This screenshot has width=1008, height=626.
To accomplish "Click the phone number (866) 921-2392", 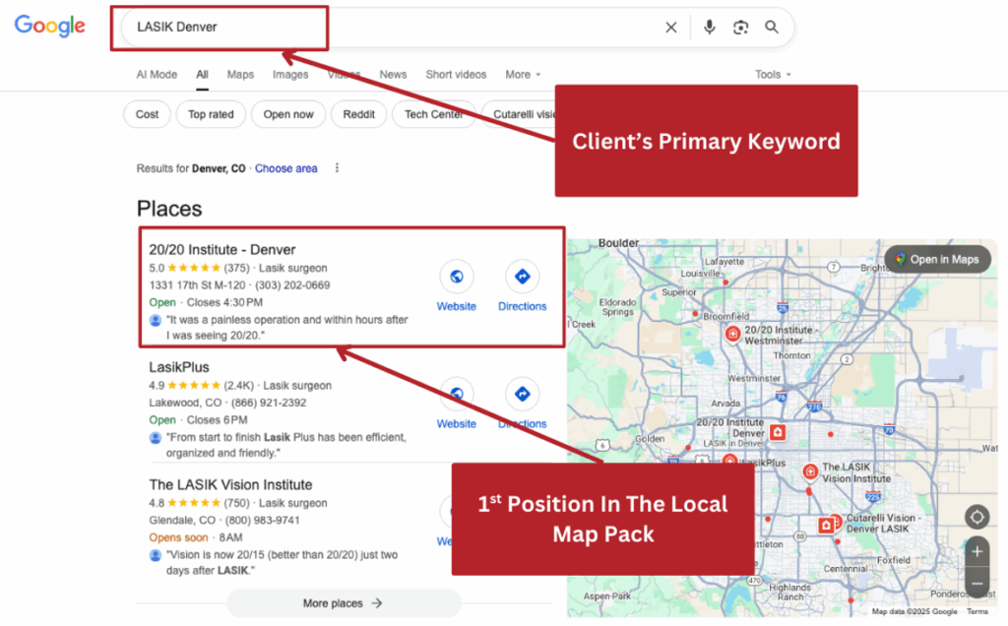I will click(269, 403).
